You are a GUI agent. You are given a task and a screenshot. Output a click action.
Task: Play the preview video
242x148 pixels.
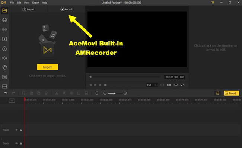tap(95, 85)
